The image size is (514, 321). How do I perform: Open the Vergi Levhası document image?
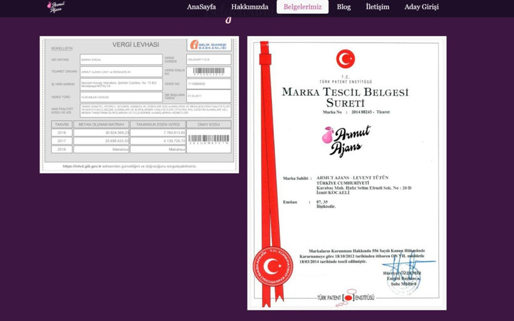coord(139,104)
